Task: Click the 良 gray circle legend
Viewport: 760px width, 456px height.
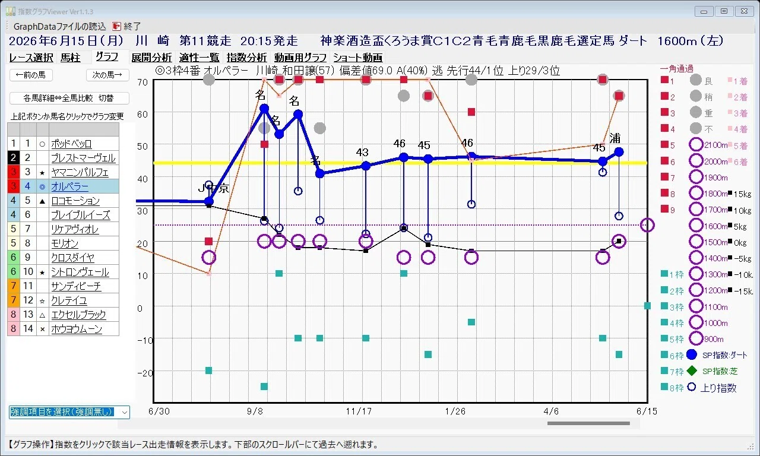Action: click(696, 80)
